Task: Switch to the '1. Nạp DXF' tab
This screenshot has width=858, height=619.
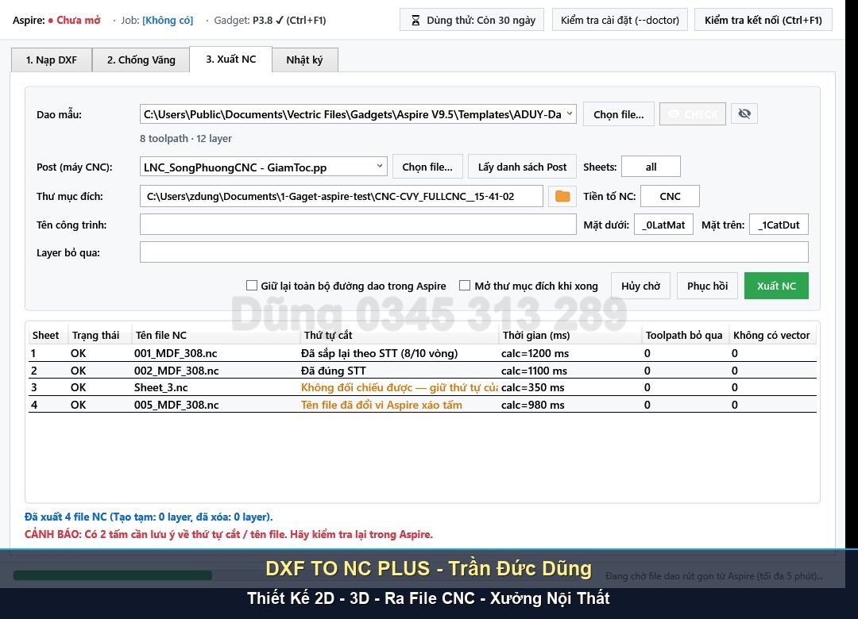Action: click(x=52, y=60)
